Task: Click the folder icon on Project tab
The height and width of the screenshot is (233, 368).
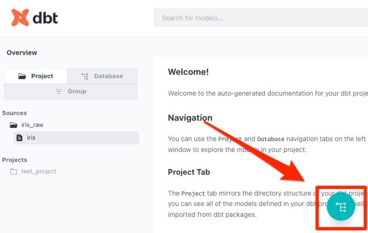Action: coord(22,76)
